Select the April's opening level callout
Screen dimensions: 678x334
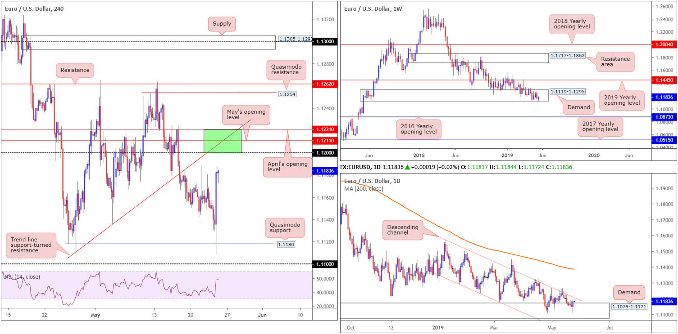(287, 168)
